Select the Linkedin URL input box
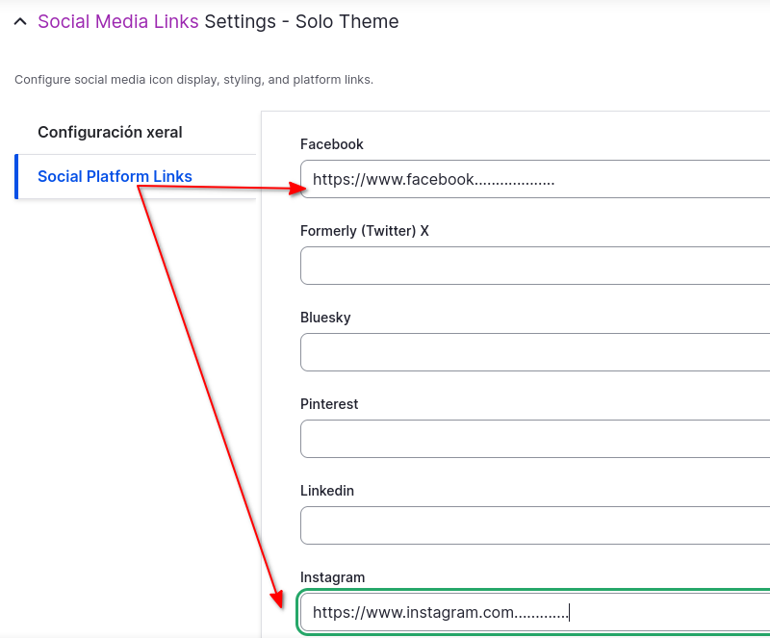 click(x=535, y=525)
